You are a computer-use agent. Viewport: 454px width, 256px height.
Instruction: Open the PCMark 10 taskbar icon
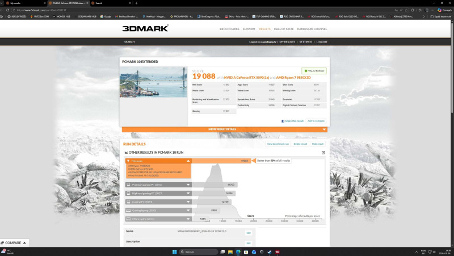click(x=277, y=252)
